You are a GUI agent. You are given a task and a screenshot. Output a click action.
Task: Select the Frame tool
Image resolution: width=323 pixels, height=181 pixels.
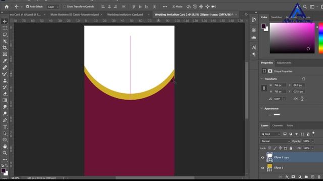click(5, 54)
